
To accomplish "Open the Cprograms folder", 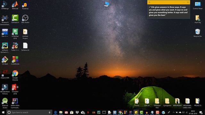I will [167, 102].
